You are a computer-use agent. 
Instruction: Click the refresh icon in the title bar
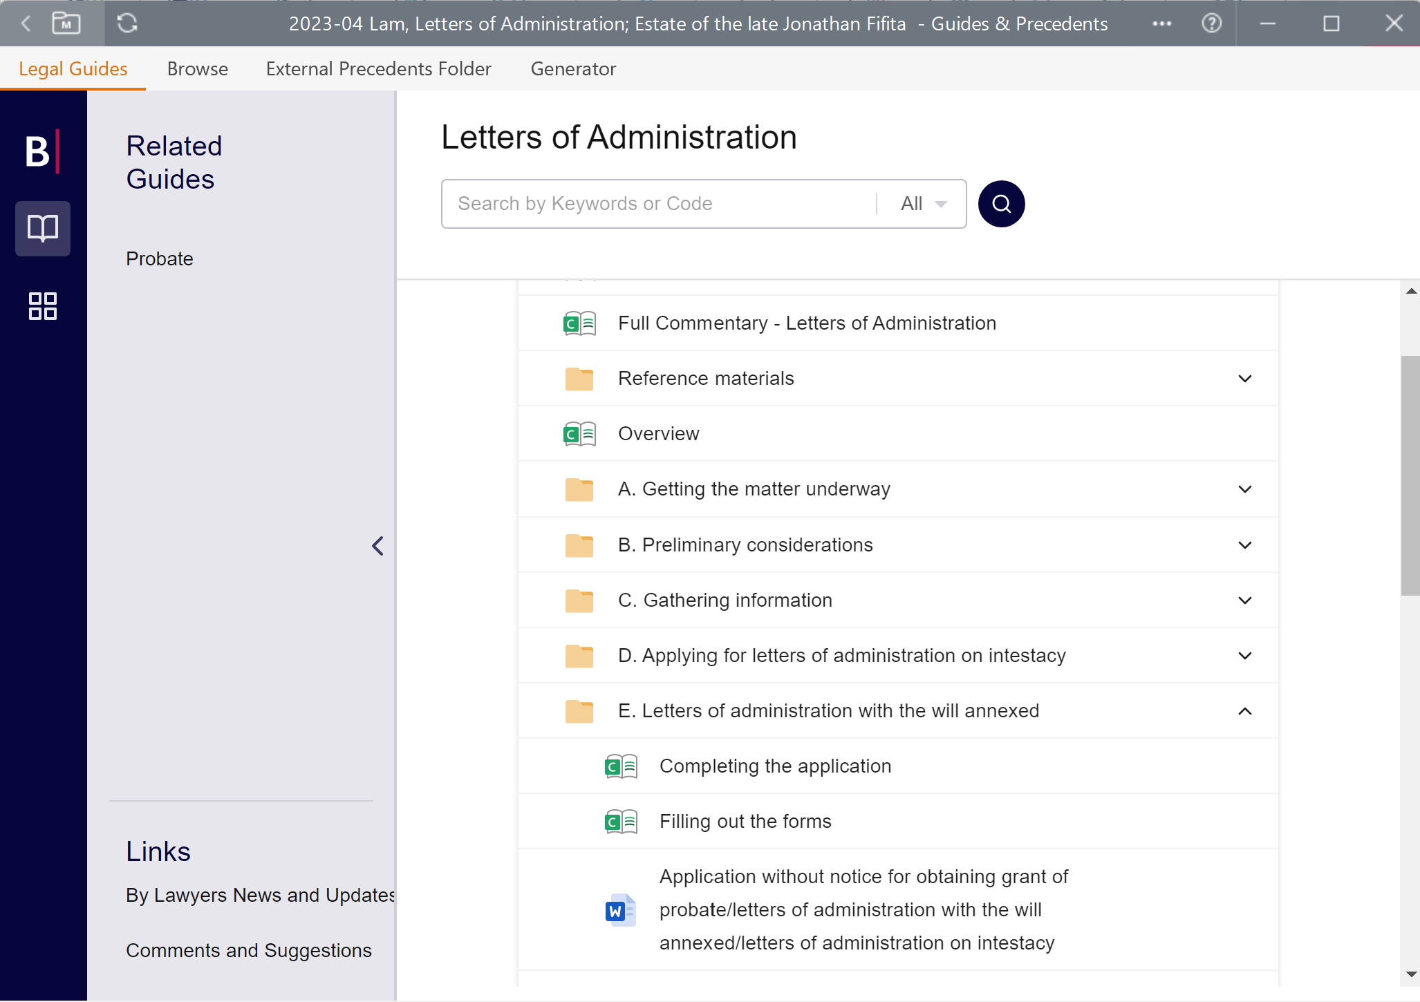click(x=127, y=23)
